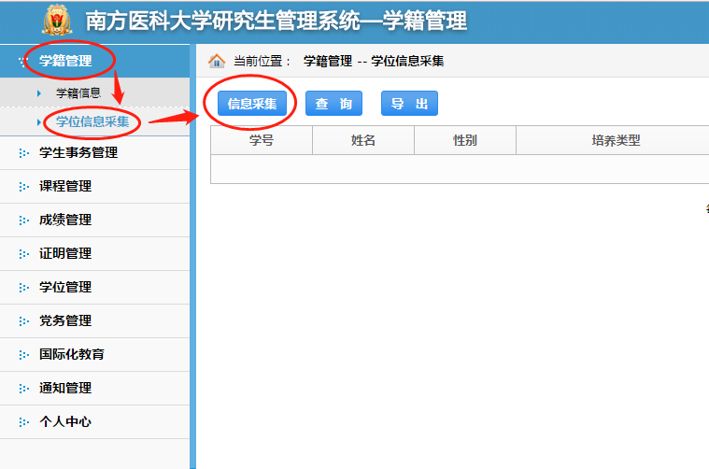Expand 国际化教育 menu
The image size is (709, 469).
94,355
